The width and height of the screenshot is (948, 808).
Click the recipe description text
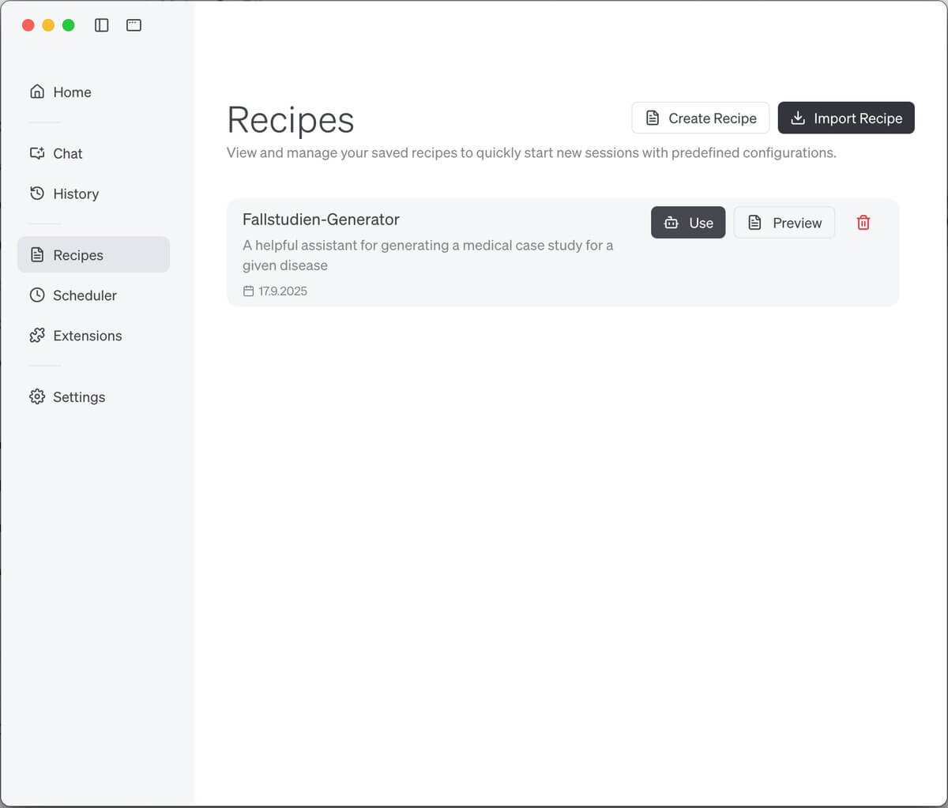click(x=427, y=255)
